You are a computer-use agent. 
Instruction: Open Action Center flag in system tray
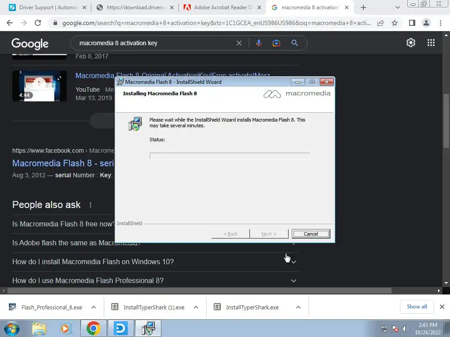pos(395,329)
